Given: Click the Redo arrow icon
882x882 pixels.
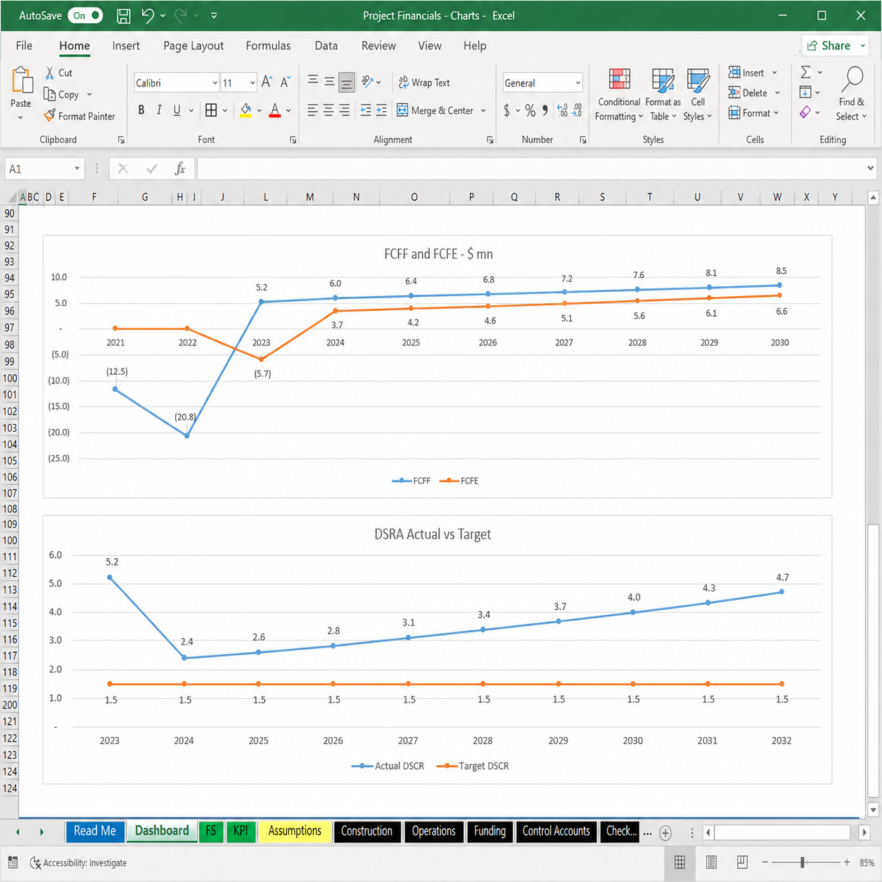Looking at the screenshot, I should point(181,15).
